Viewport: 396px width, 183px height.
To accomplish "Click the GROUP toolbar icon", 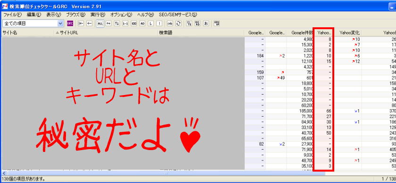I will pos(217,24).
